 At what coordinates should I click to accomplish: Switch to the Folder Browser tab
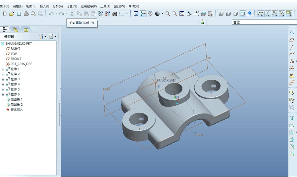click(15, 30)
